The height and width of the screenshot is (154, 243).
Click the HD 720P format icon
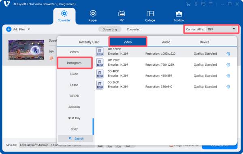click(100, 63)
